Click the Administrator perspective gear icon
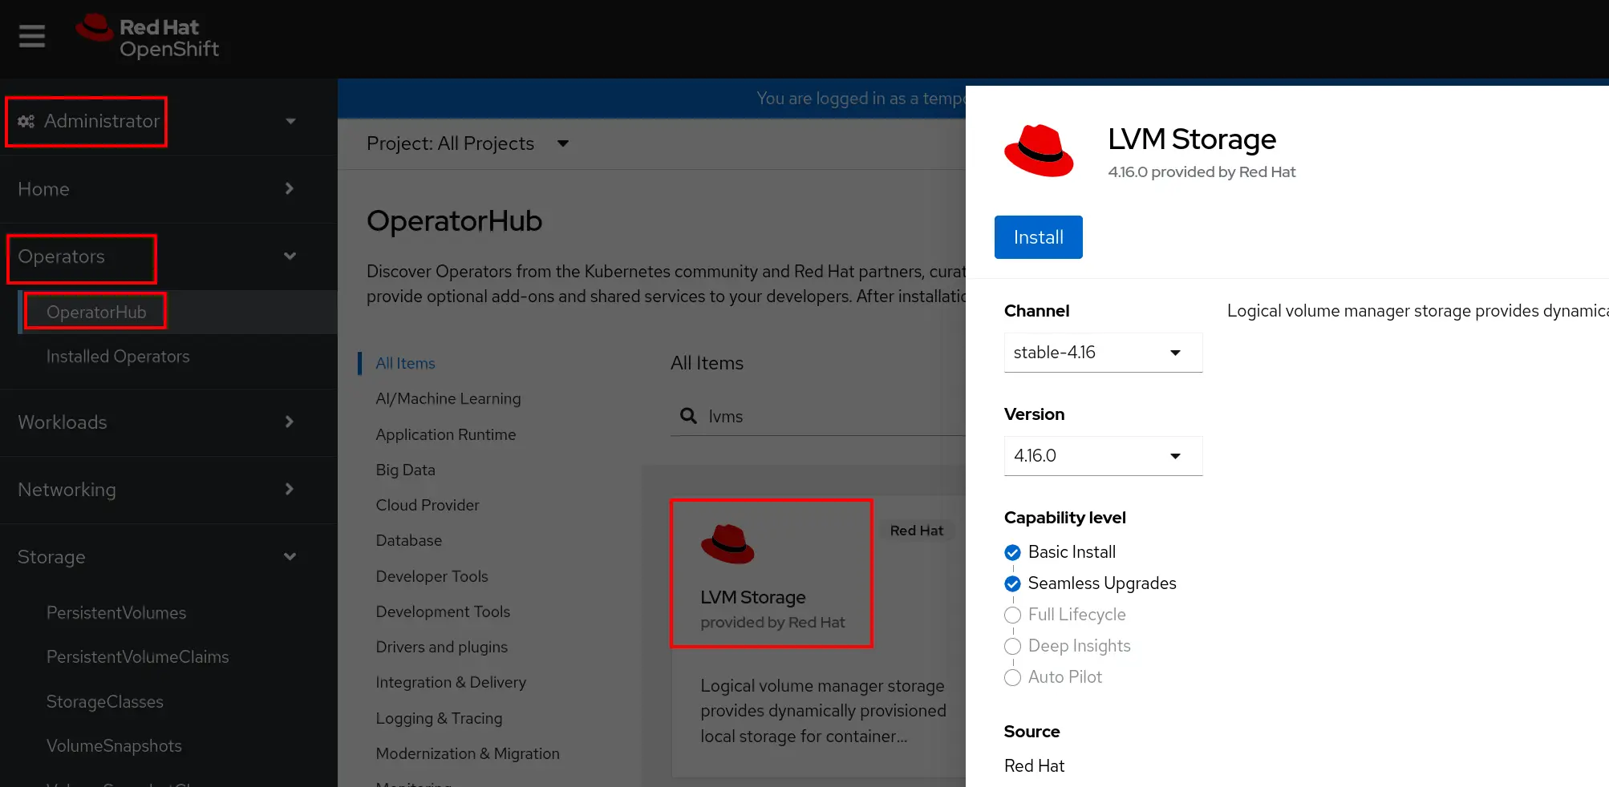1609x787 pixels. 26,121
